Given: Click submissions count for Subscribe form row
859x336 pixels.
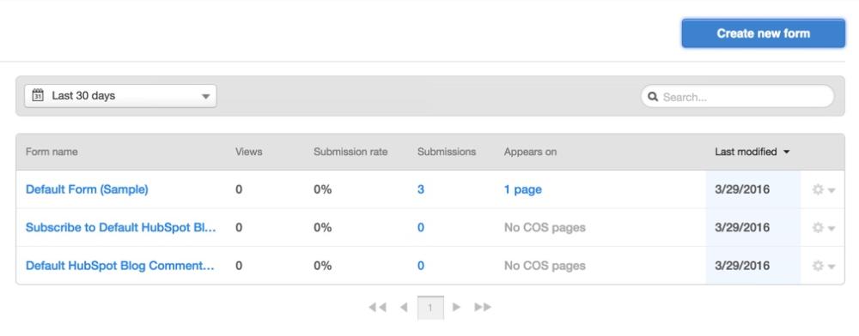Looking at the screenshot, I should pos(421,227).
